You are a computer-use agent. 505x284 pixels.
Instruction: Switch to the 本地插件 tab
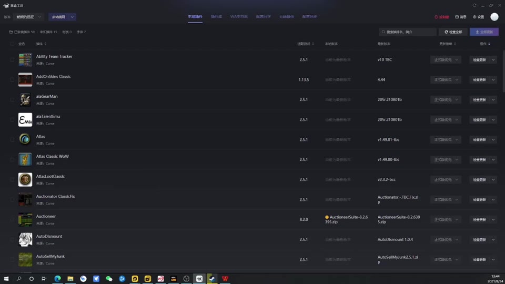click(x=195, y=17)
